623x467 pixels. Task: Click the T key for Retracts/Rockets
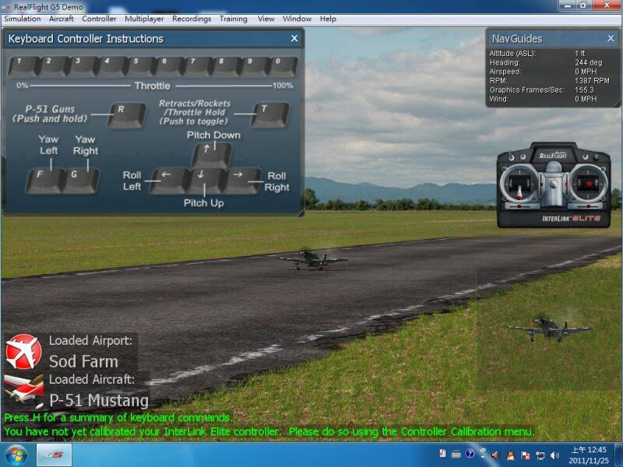[269, 115]
